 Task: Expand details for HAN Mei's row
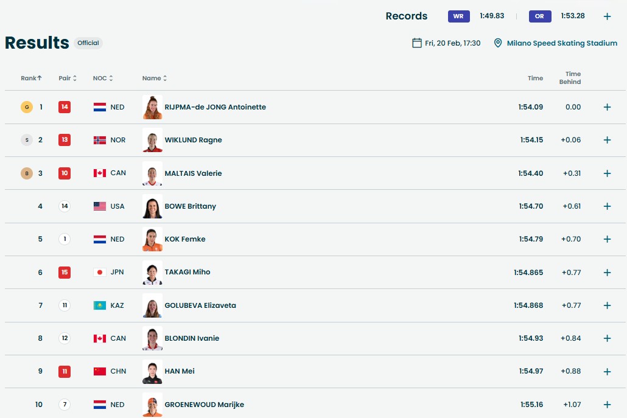pyautogui.click(x=607, y=371)
